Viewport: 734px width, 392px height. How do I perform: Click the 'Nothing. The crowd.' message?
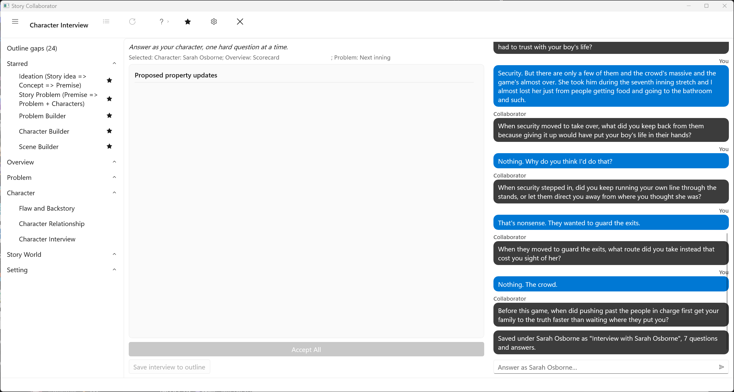[611, 284]
